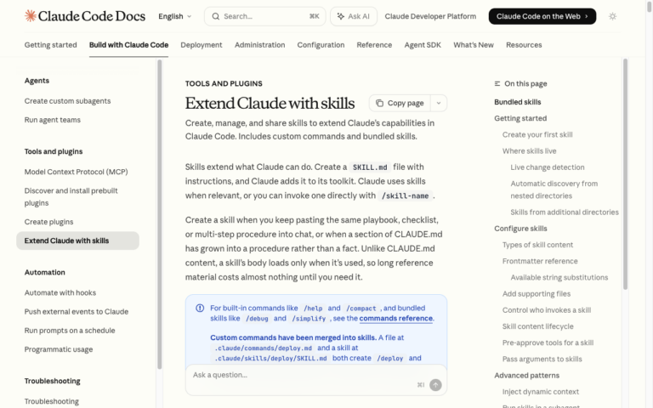The height and width of the screenshot is (408, 653).
Task: Open Run agent teams page
Action: 53,120
